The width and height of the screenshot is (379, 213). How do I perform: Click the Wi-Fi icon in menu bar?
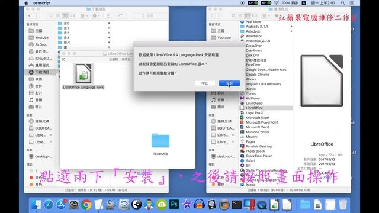tap(277, 3)
